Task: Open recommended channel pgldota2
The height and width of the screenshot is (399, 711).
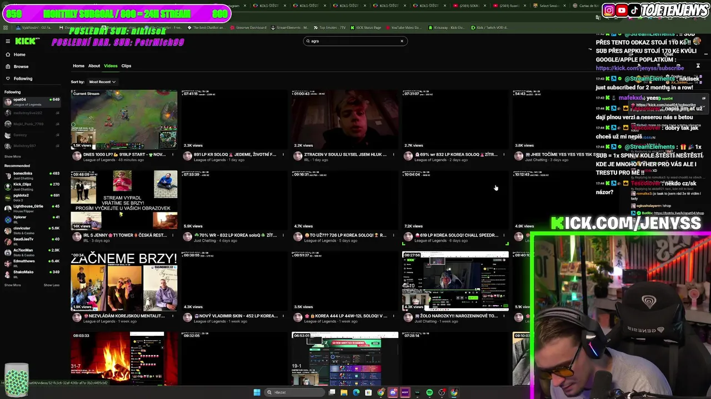Action: 32,197
